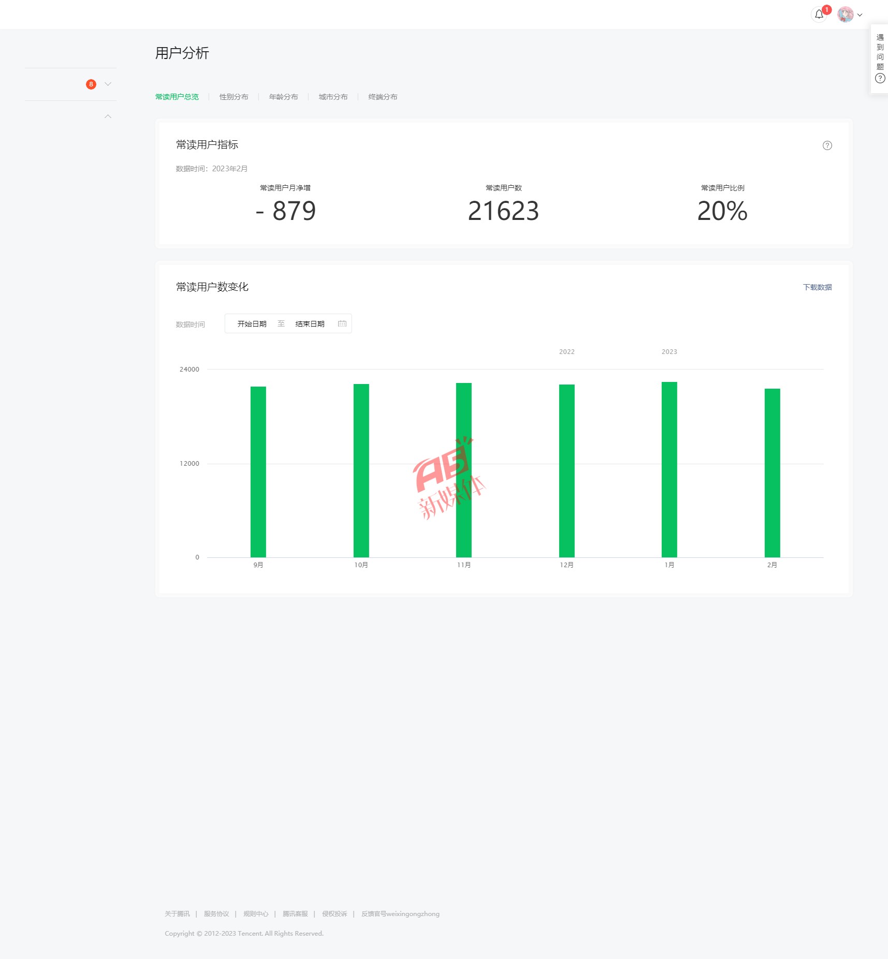Open the 服务协议 footer link

[216, 914]
